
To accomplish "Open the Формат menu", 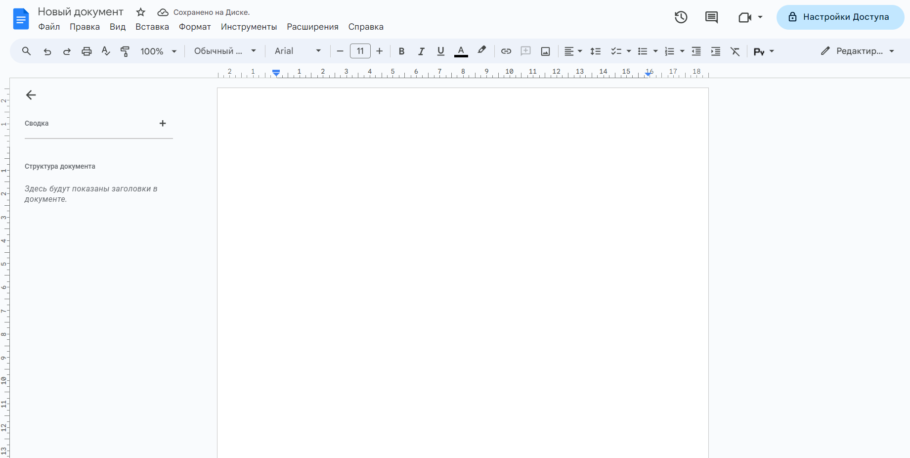I will tap(195, 27).
